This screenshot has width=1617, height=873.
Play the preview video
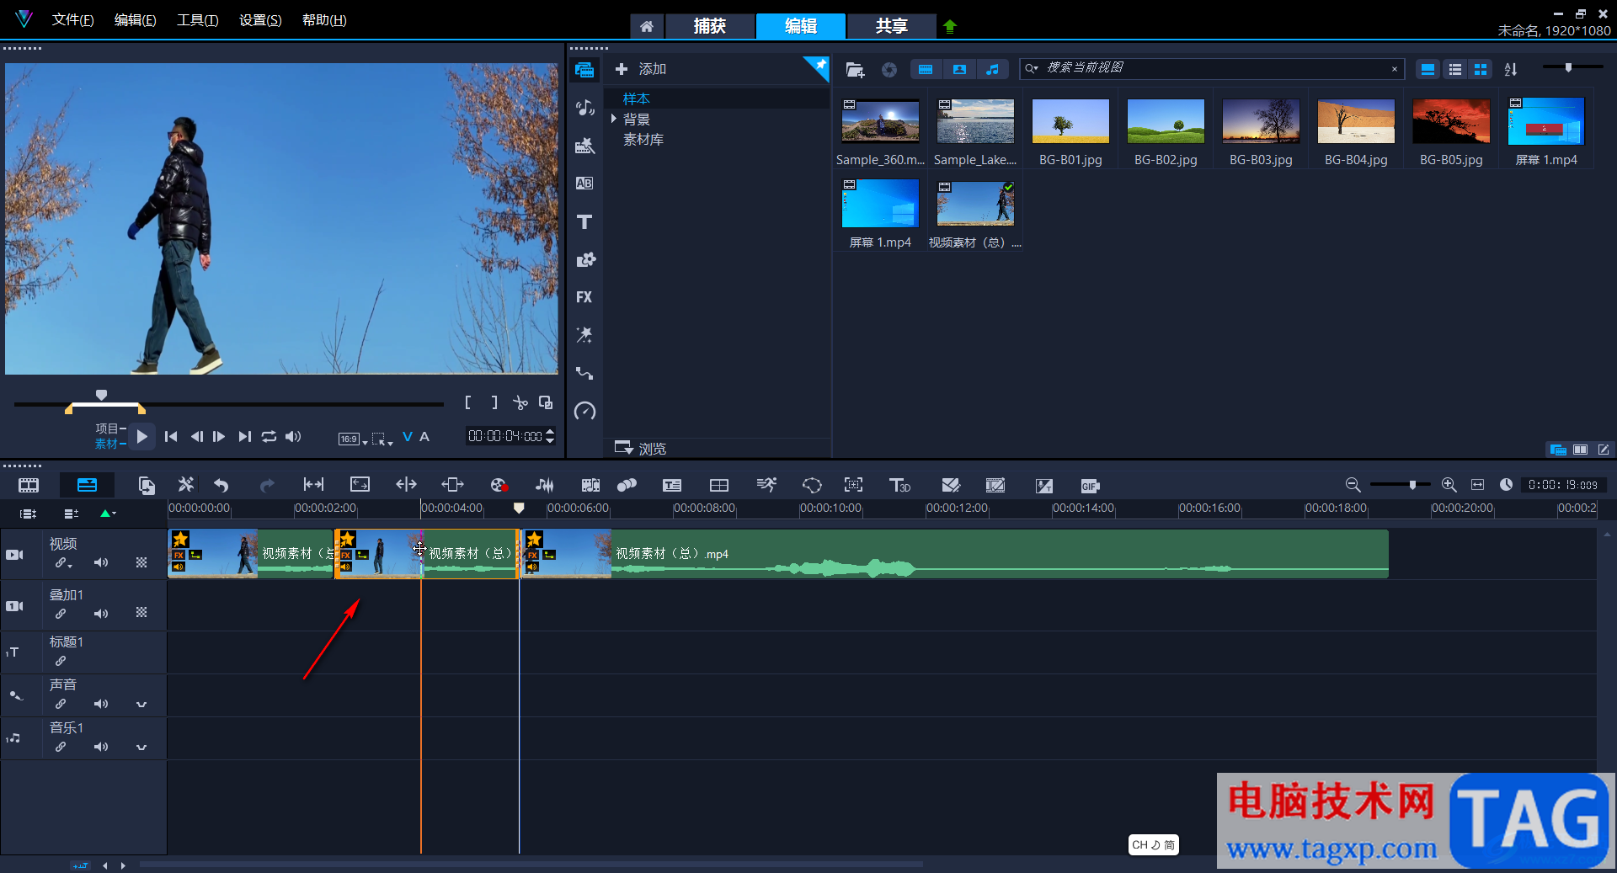pos(142,436)
